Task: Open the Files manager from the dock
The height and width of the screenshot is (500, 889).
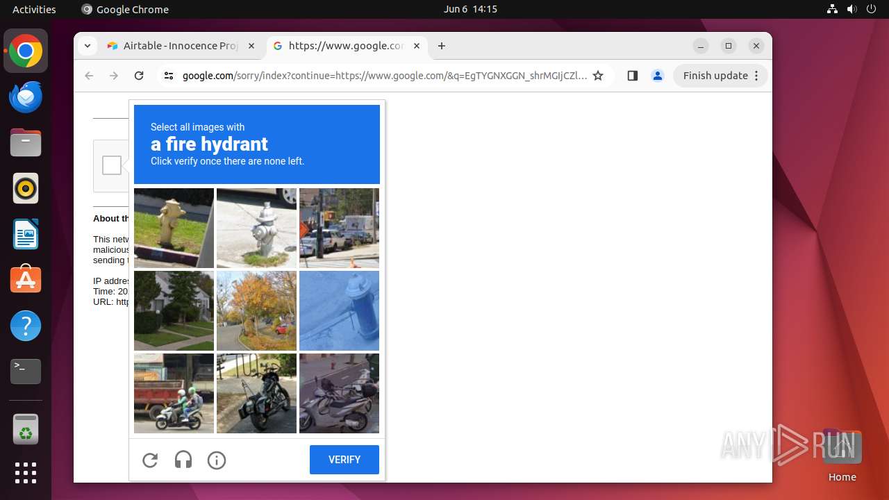Action: click(26, 142)
